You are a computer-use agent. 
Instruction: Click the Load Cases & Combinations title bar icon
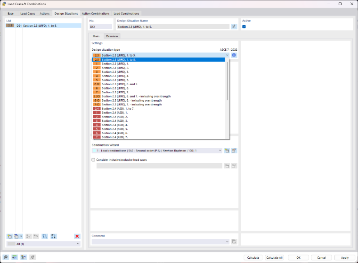coord(4,4)
